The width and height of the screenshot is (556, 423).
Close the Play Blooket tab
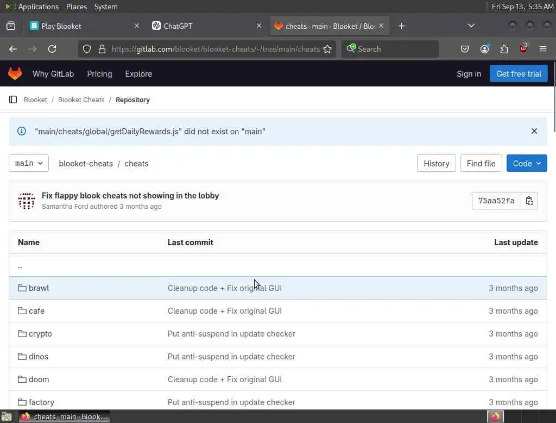click(137, 26)
